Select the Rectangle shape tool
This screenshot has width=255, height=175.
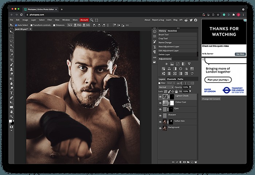11,107
